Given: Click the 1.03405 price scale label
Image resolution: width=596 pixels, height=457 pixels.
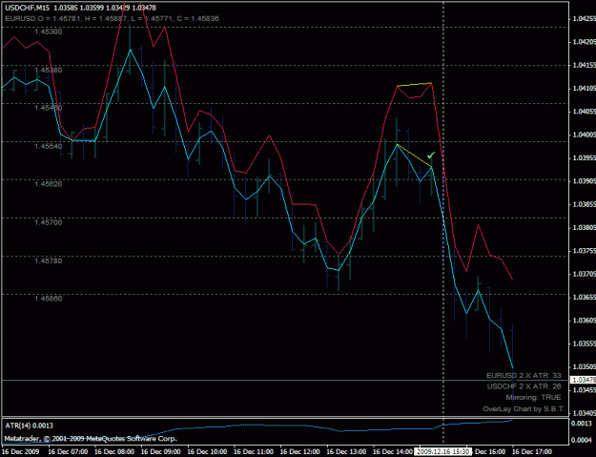Looking at the screenshot, I should [x=585, y=413].
